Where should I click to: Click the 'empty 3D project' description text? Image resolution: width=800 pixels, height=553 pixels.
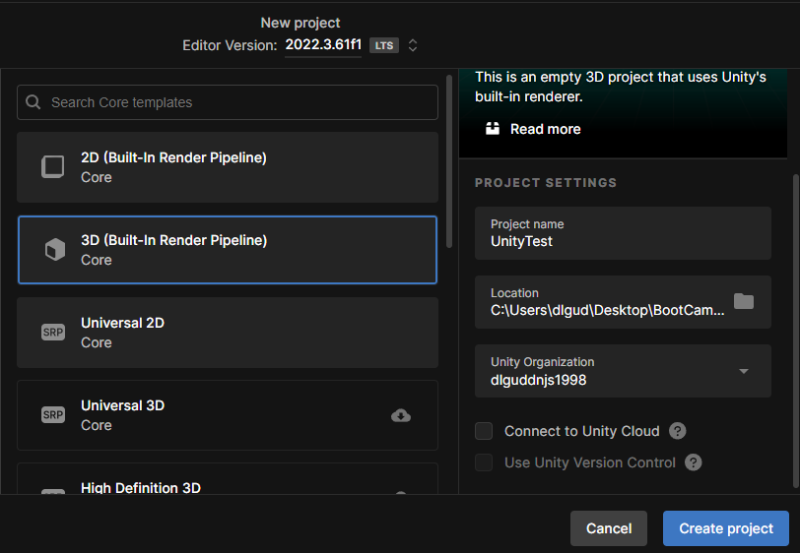pos(621,87)
